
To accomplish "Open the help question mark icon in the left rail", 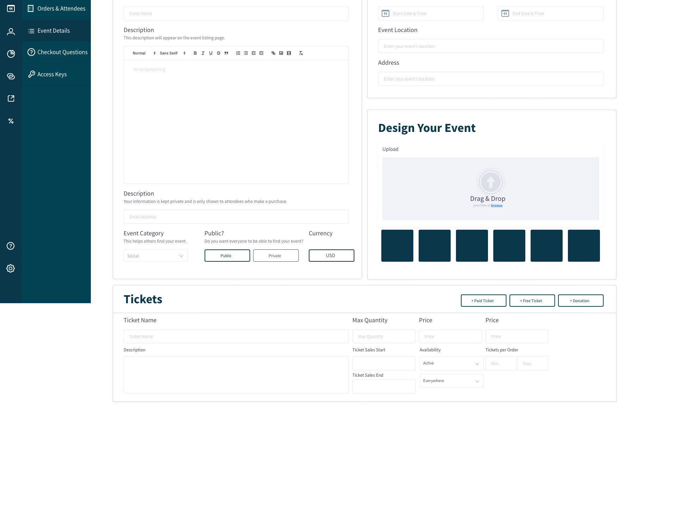I will (11, 246).
